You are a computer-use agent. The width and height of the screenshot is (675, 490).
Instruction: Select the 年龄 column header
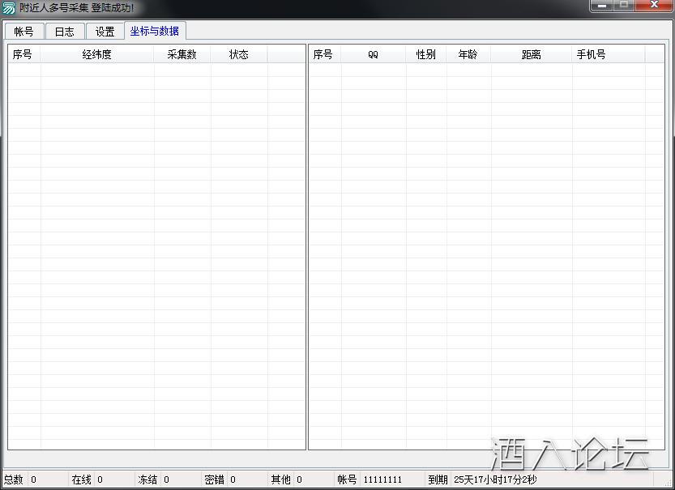point(468,55)
